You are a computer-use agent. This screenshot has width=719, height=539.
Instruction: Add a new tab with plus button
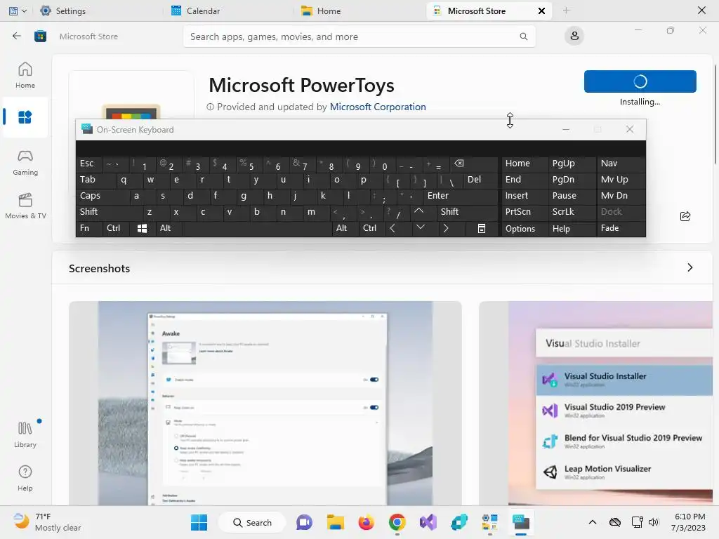pos(567,11)
